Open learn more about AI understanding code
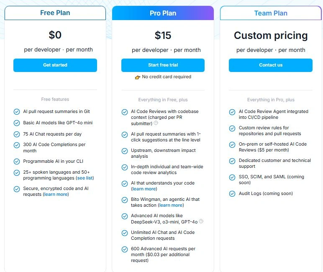This screenshot has width=323, height=272. [x=144, y=189]
